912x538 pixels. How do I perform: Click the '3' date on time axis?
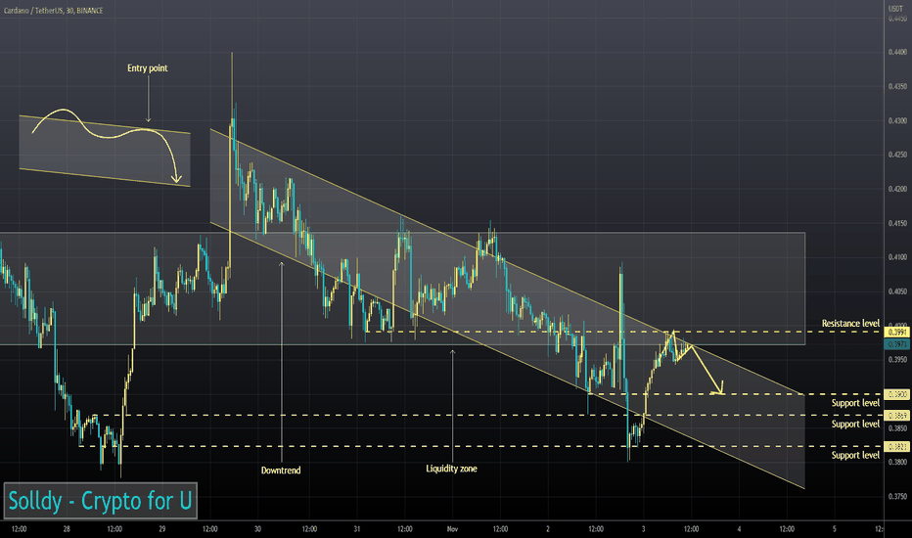pos(643,528)
